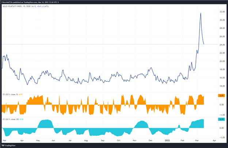Click the -0.61 (-2.47%) change value
Viewport: 228px width, 148px height.
(x=42, y=7)
